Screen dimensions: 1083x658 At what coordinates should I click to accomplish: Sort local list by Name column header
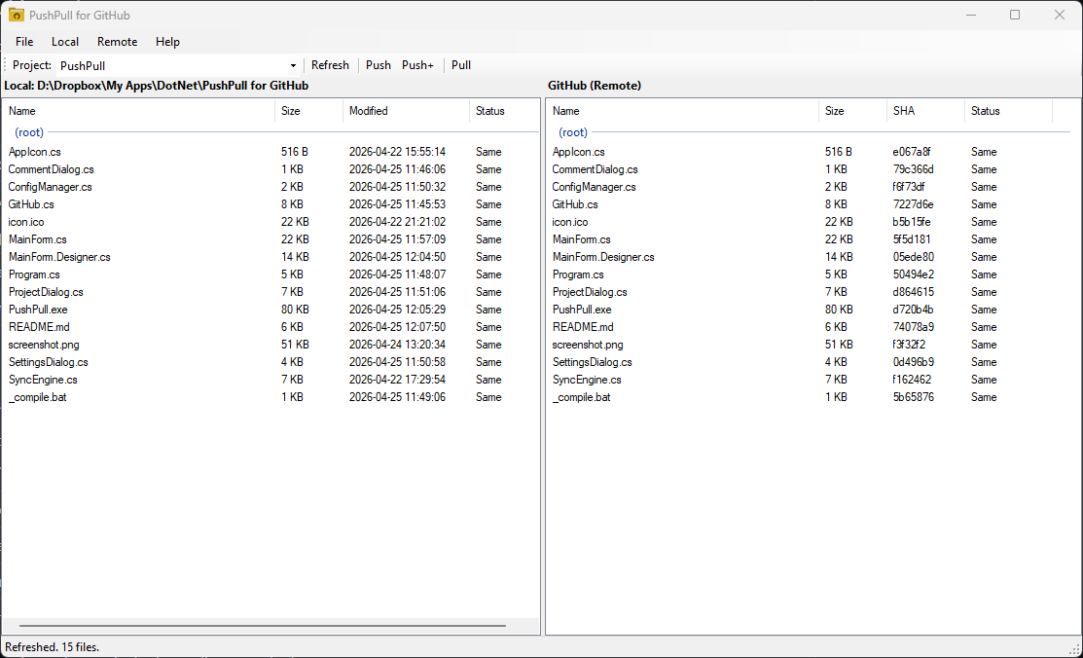[x=138, y=111]
